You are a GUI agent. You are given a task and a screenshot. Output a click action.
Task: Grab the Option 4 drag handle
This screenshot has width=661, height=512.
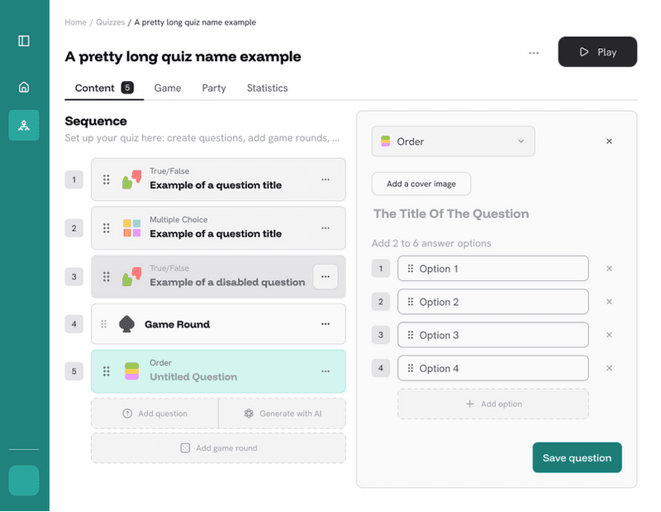pyautogui.click(x=410, y=368)
